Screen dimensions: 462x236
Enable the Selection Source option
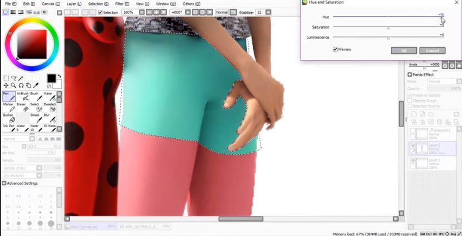[410, 106]
